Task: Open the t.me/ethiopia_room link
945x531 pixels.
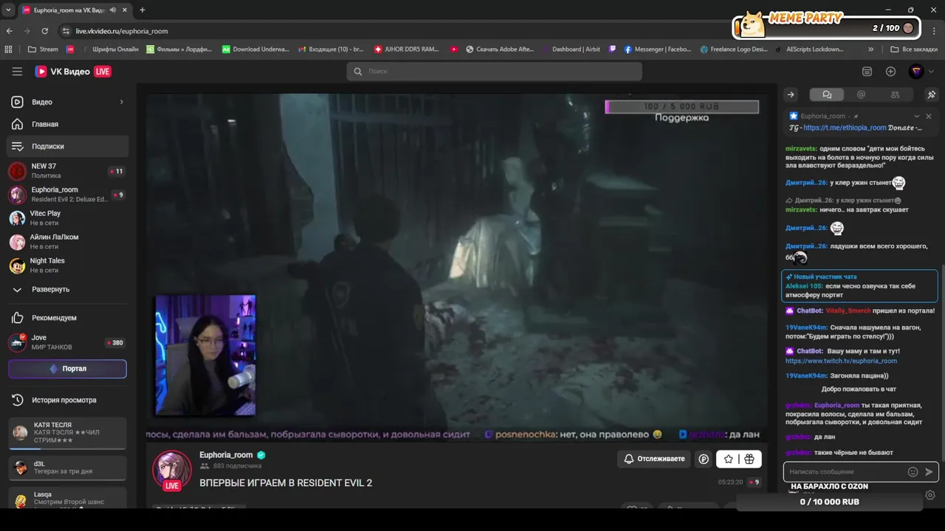Action: pos(845,128)
